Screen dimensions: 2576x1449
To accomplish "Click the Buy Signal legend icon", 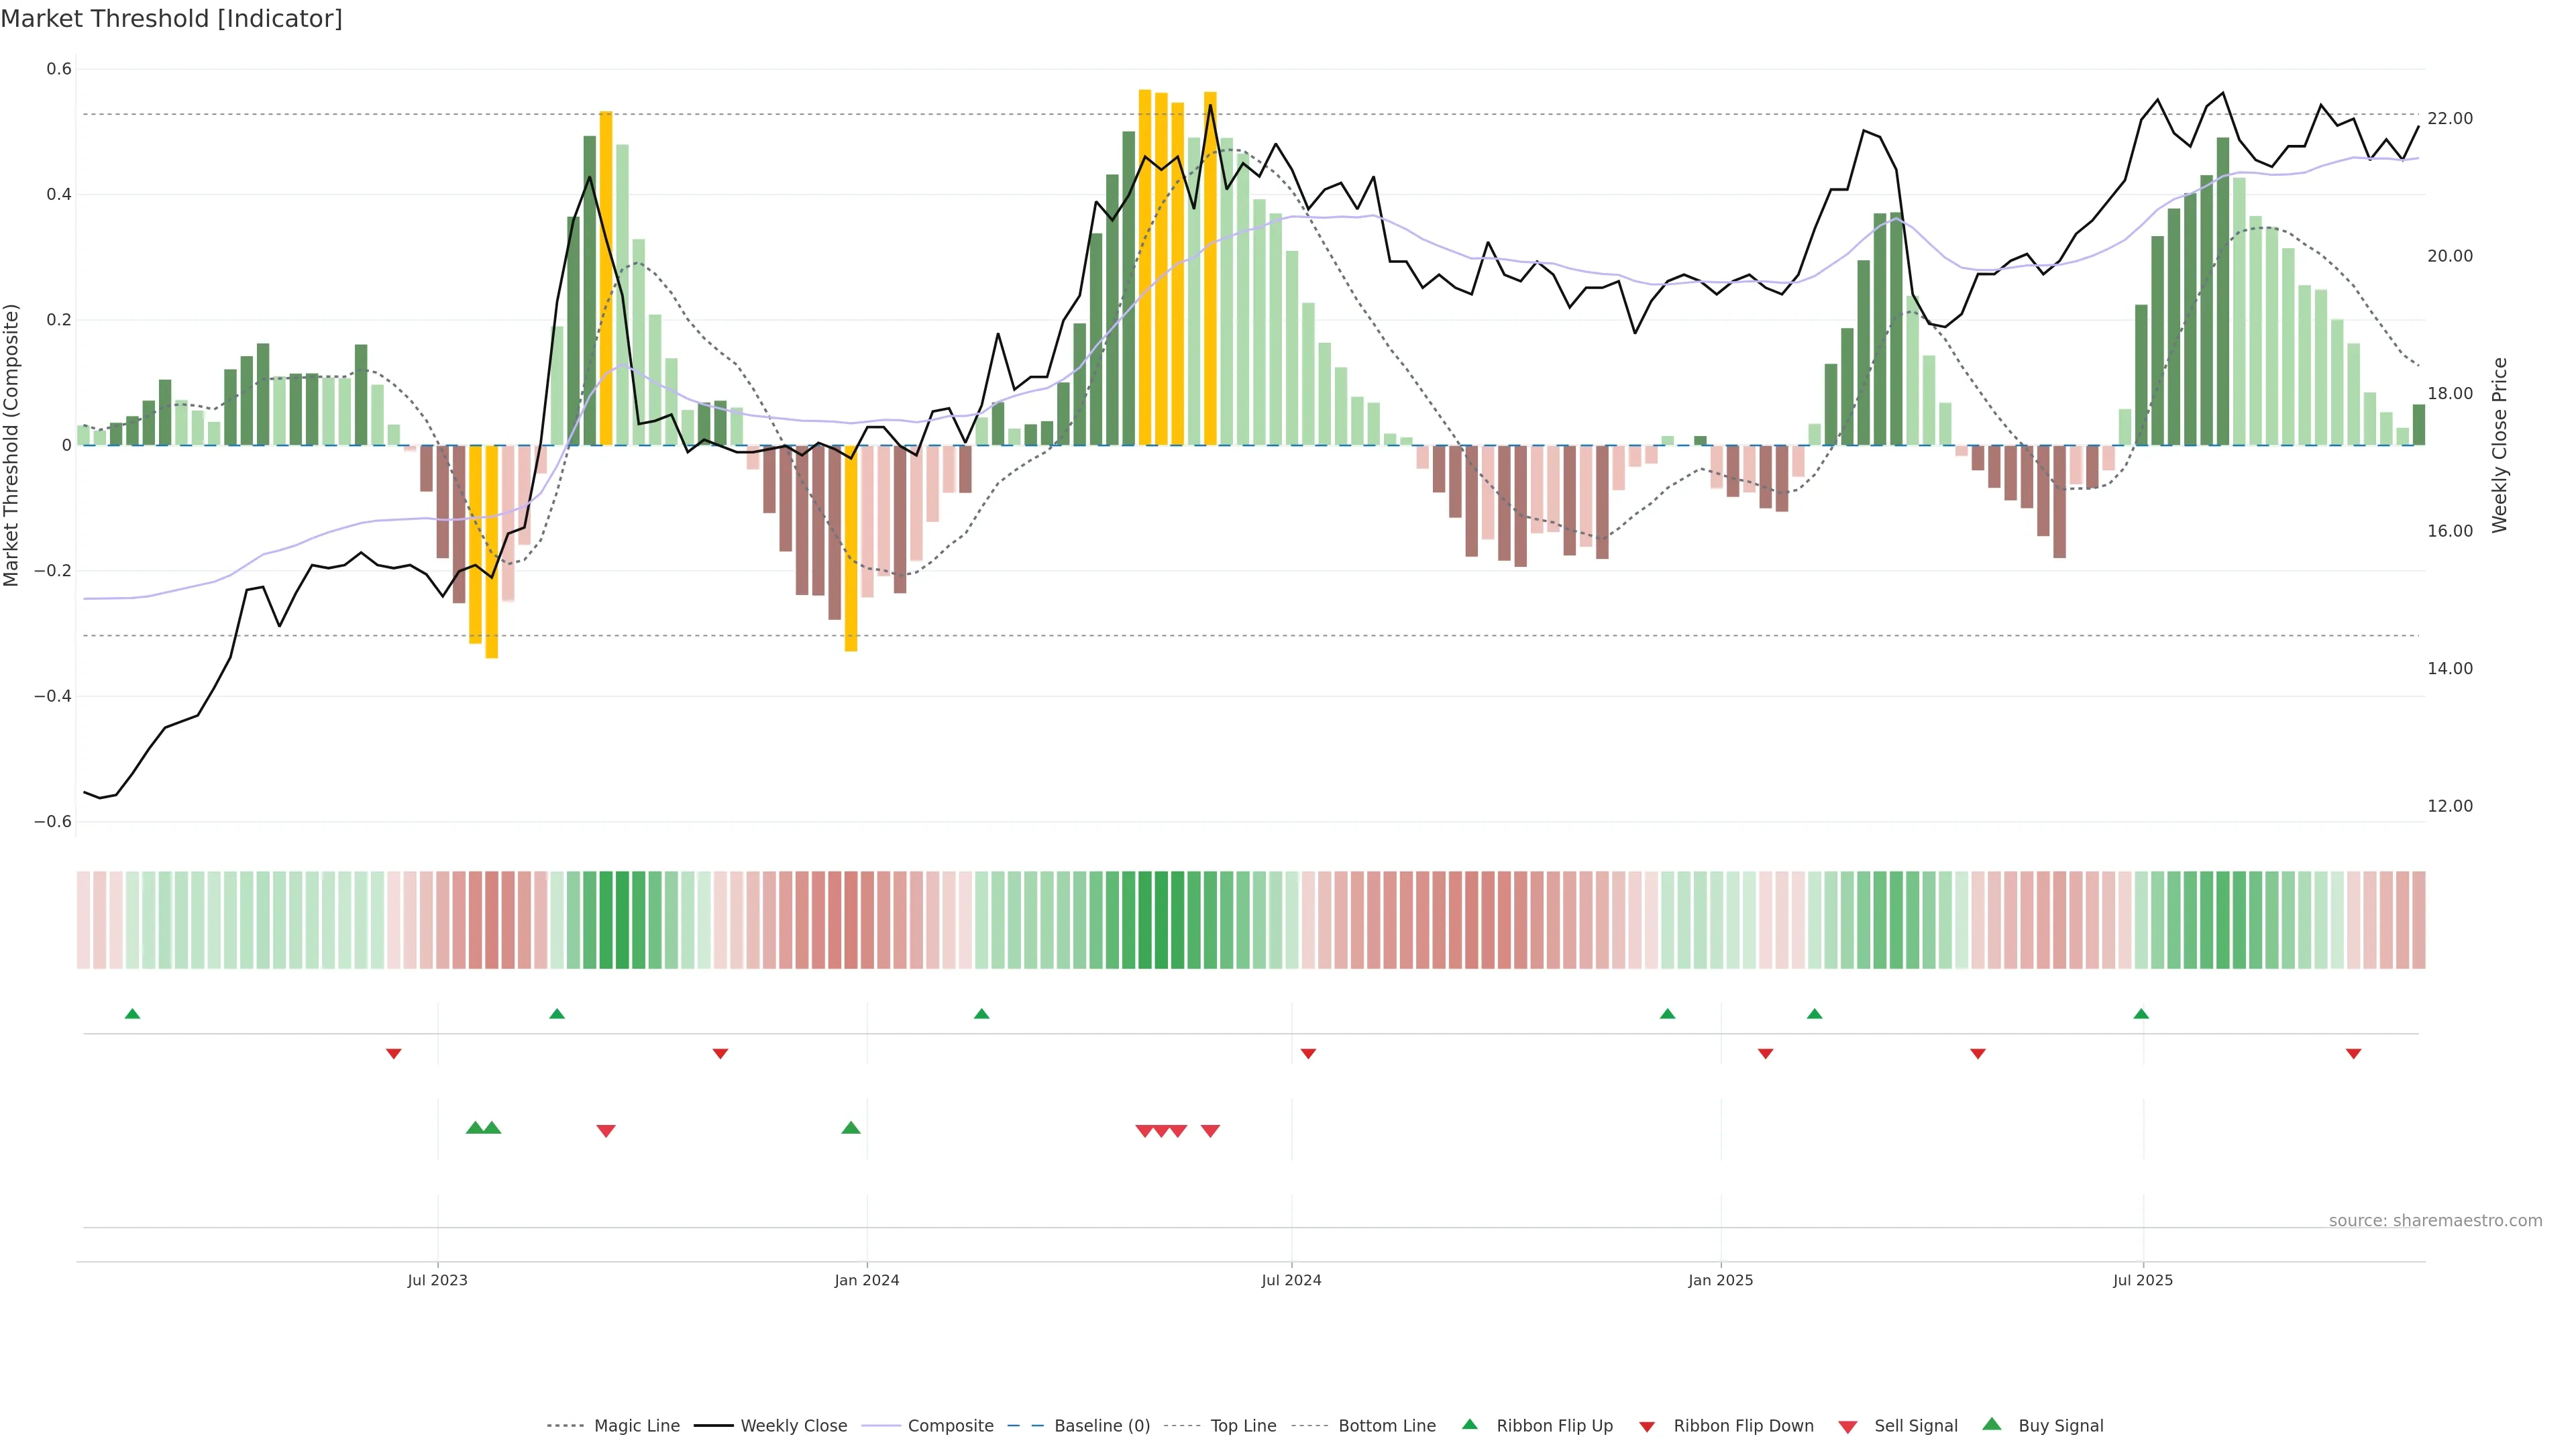I will [1992, 1424].
